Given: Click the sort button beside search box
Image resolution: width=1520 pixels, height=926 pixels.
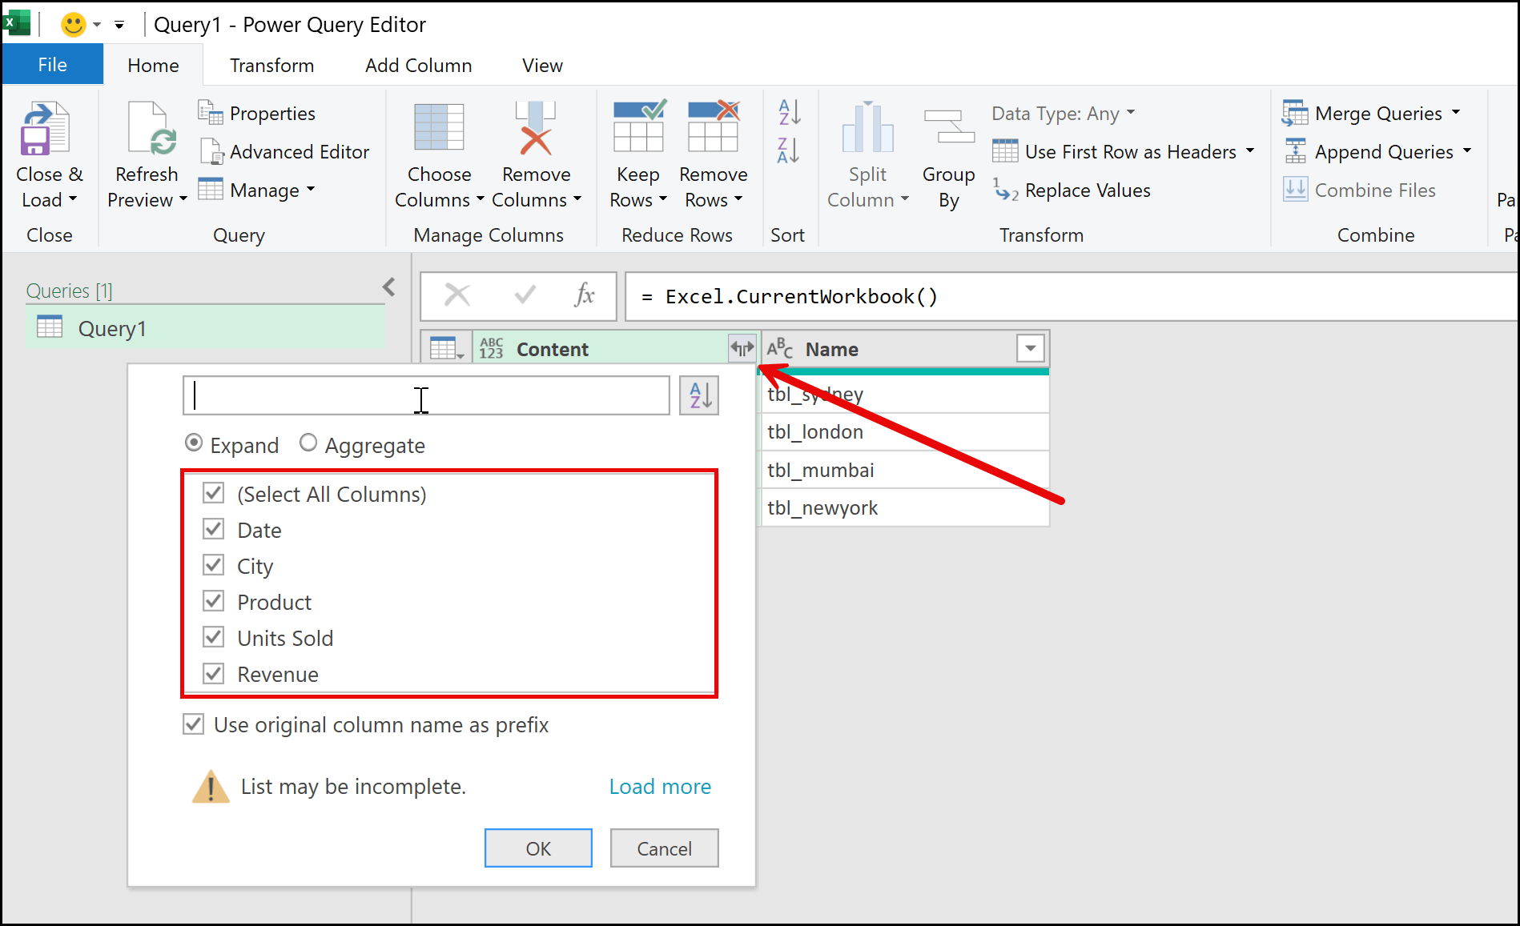Looking at the screenshot, I should click(x=698, y=395).
